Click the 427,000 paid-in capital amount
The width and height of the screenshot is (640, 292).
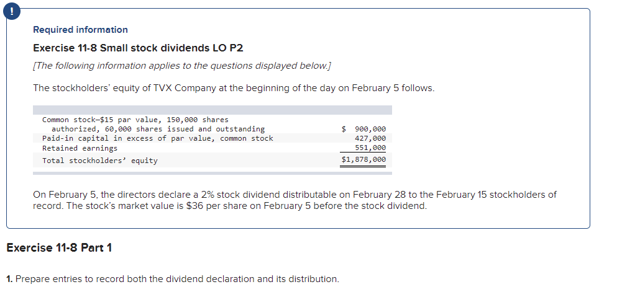coord(370,138)
